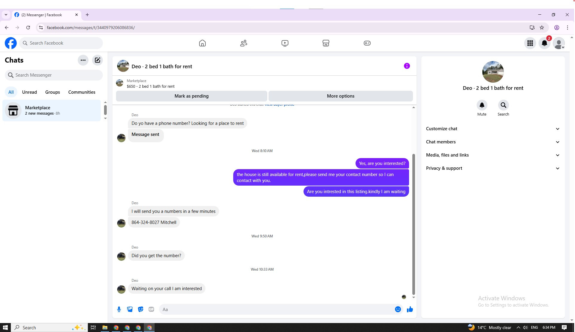Mute this conversation
The image size is (575, 332).
tap(482, 105)
